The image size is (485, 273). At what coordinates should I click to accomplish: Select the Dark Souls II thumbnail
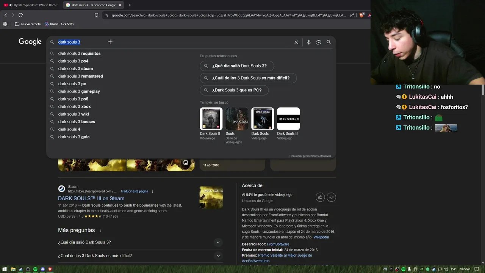point(211,119)
